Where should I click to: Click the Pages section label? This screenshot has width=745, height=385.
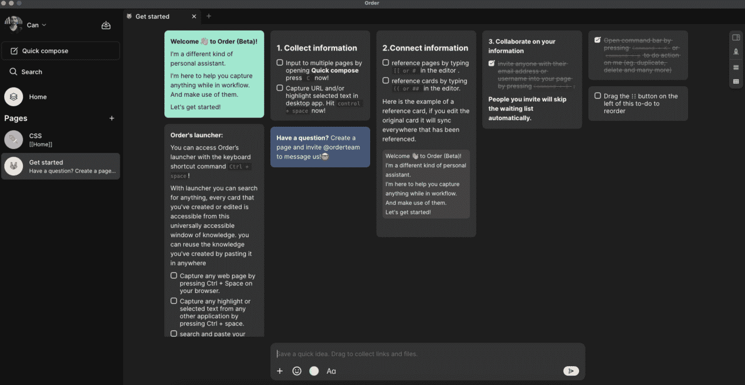[16, 118]
